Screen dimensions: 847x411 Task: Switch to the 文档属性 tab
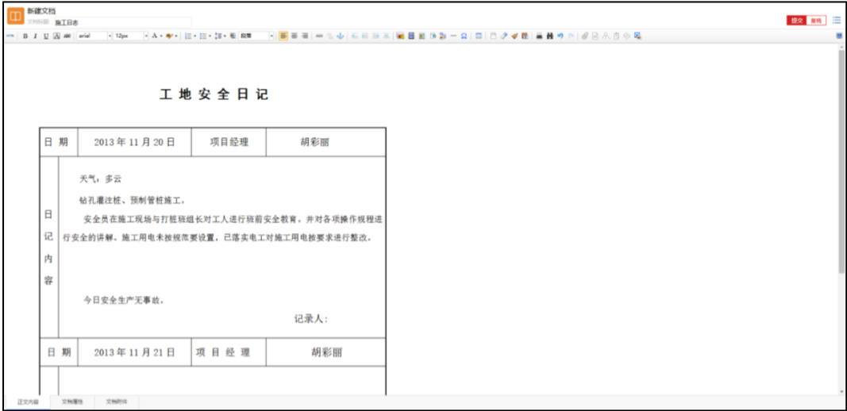tap(72, 401)
